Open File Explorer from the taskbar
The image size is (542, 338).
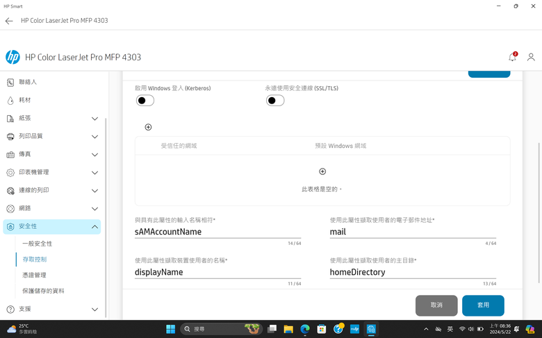point(288,329)
